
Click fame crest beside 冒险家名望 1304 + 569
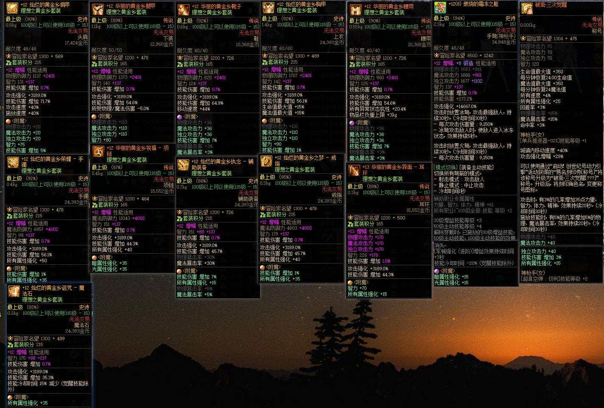click(9, 56)
